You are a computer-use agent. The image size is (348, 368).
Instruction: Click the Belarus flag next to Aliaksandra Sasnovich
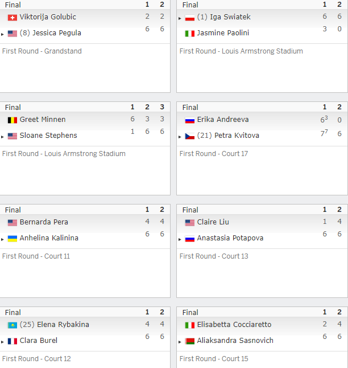click(189, 341)
